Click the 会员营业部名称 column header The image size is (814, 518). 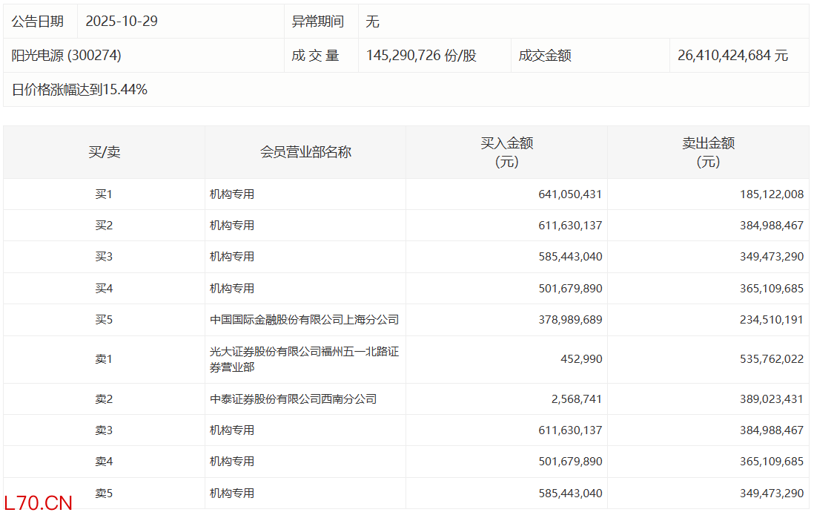[305, 152]
